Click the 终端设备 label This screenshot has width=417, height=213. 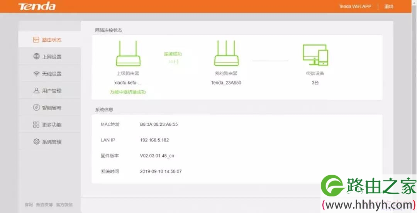315,73
